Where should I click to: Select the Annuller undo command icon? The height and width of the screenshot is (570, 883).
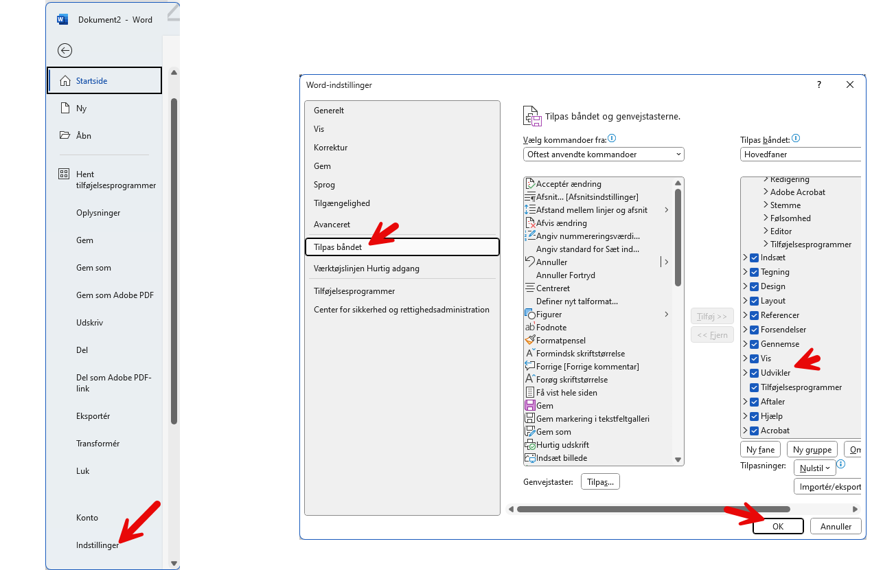[x=530, y=262]
